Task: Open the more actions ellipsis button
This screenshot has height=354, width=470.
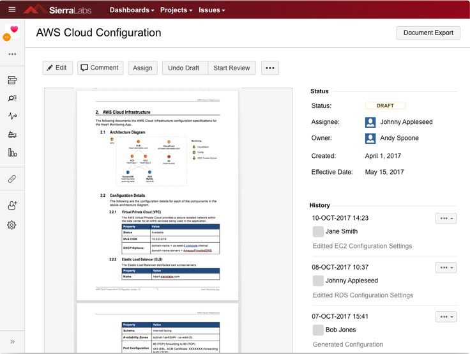Action: (269, 68)
